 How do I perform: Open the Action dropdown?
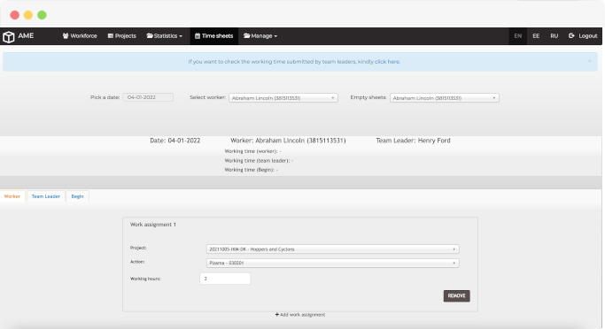(x=332, y=264)
